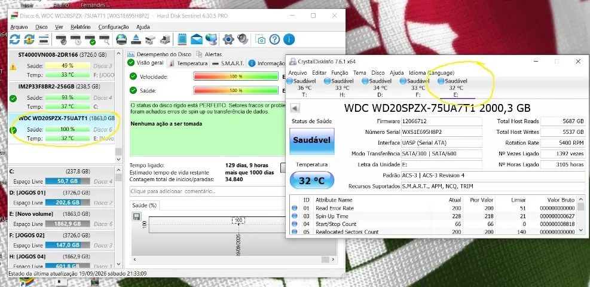Switch to the Temperatura tab
The width and height of the screenshot is (590, 287).
point(188,63)
